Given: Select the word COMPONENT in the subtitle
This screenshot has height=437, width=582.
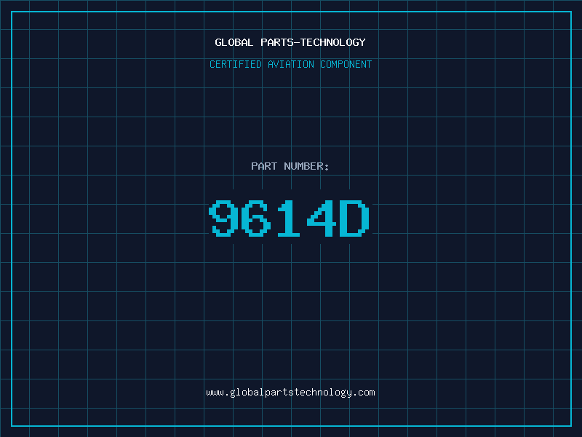Looking at the screenshot, I should (x=346, y=64).
